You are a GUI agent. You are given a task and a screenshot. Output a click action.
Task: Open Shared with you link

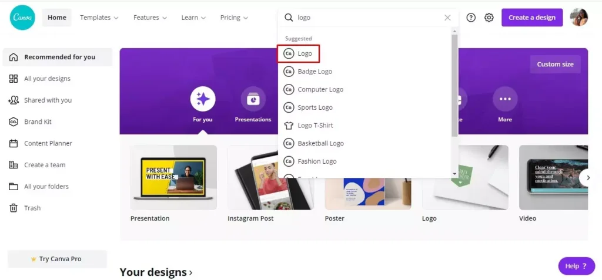tap(48, 100)
